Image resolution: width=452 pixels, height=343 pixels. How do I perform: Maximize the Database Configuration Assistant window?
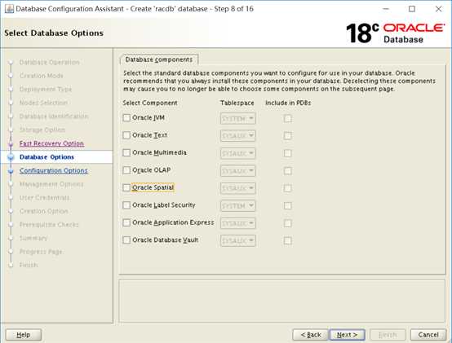pyautogui.click(x=412, y=9)
